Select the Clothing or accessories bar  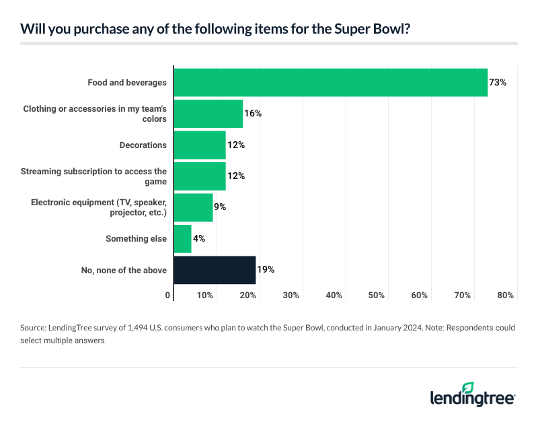tap(208, 114)
